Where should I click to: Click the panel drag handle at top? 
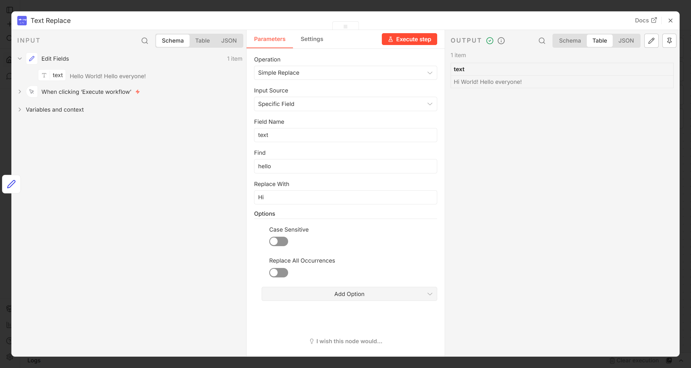(345, 26)
